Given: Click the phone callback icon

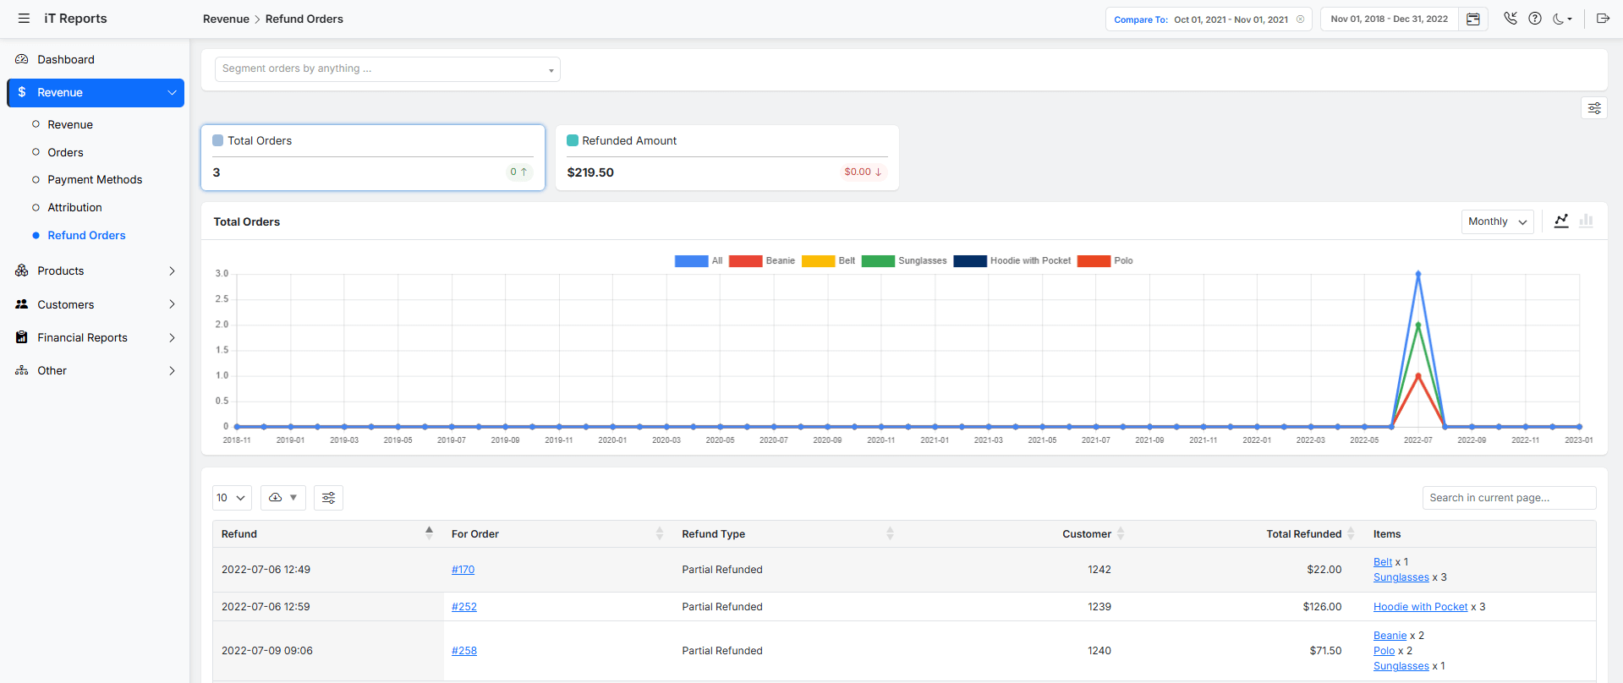Looking at the screenshot, I should (x=1510, y=19).
